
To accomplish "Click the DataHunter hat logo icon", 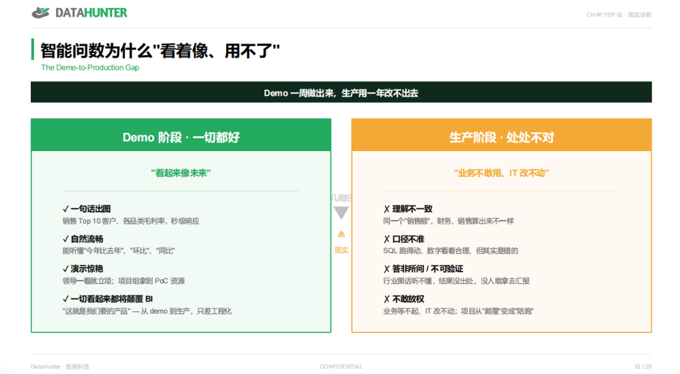I will coord(41,13).
